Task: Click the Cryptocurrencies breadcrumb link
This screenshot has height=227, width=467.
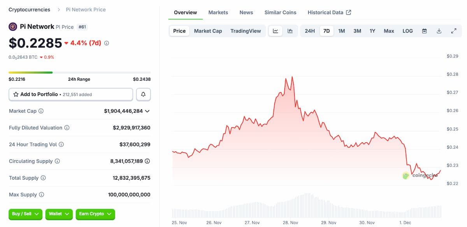Action: click(x=29, y=9)
